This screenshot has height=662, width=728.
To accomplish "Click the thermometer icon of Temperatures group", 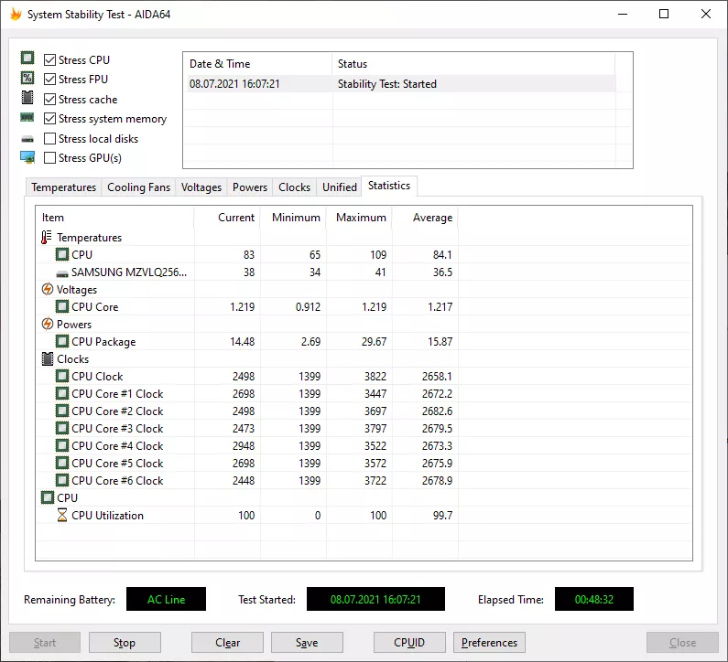I will (x=47, y=238).
